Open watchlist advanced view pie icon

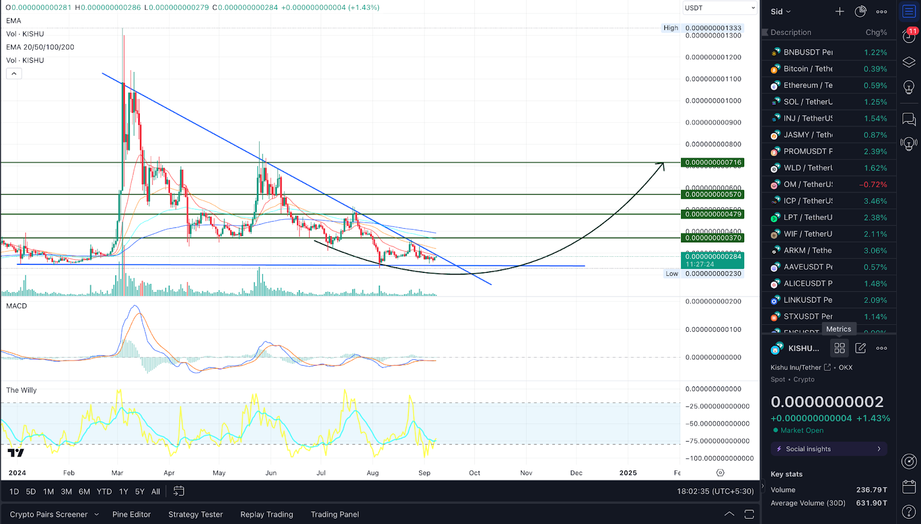coord(861,12)
